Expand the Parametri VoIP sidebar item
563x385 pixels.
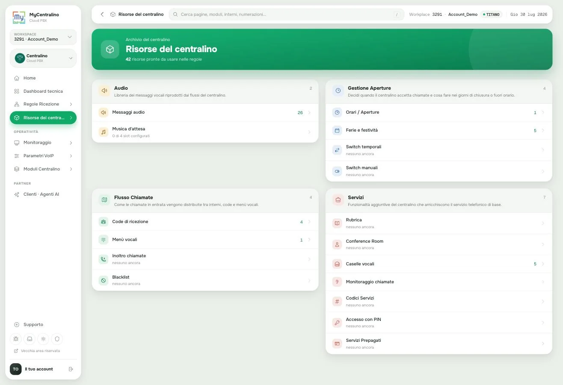click(x=43, y=156)
